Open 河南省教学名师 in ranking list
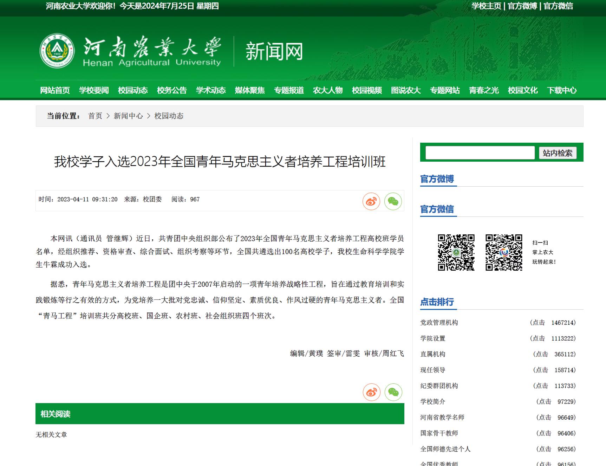This screenshot has height=466, width=606. click(x=442, y=418)
